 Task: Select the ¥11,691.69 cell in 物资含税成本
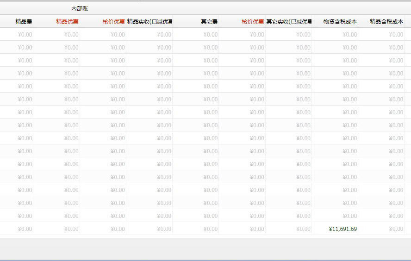pyautogui.click(x=342, y=229)
